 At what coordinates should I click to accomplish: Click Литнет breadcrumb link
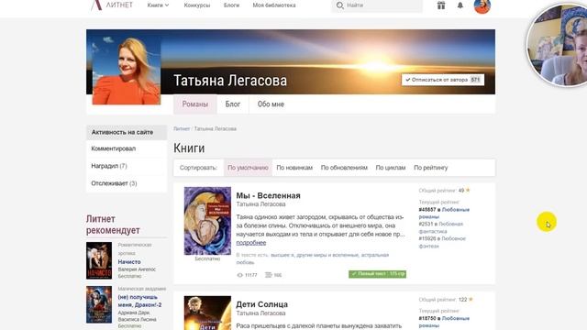182,128
